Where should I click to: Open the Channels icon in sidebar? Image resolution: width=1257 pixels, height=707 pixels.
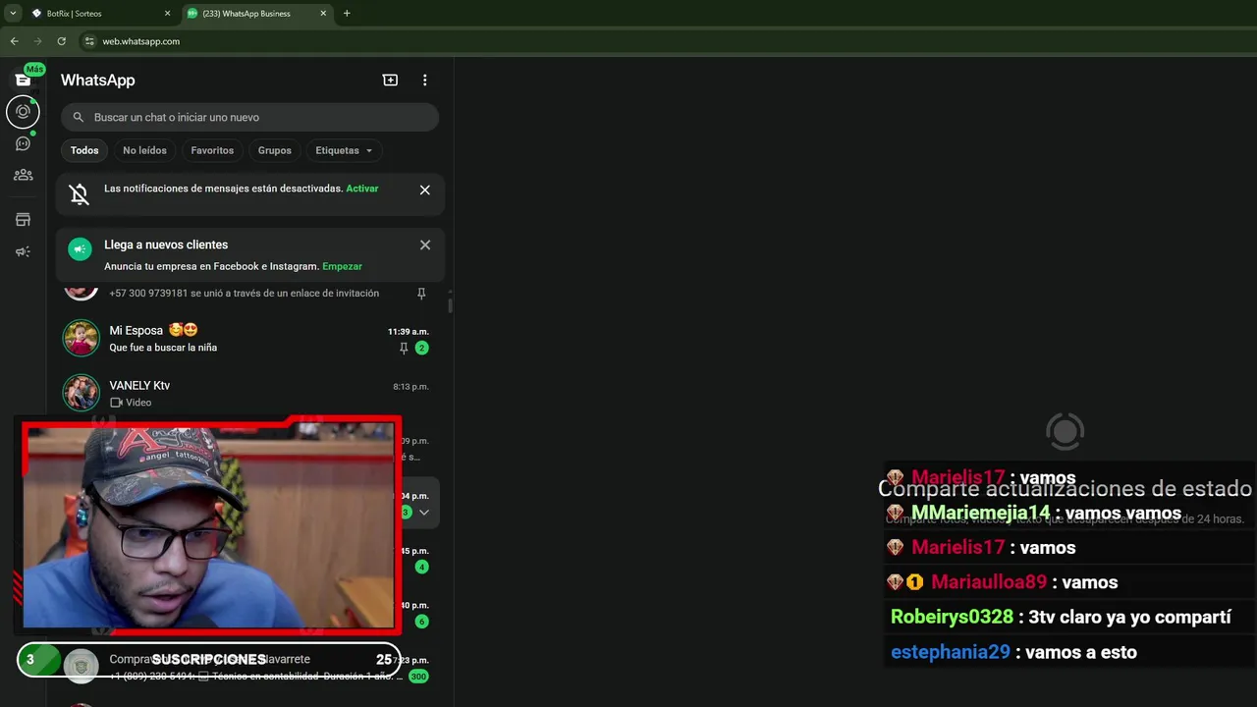(x=23, y=143)
